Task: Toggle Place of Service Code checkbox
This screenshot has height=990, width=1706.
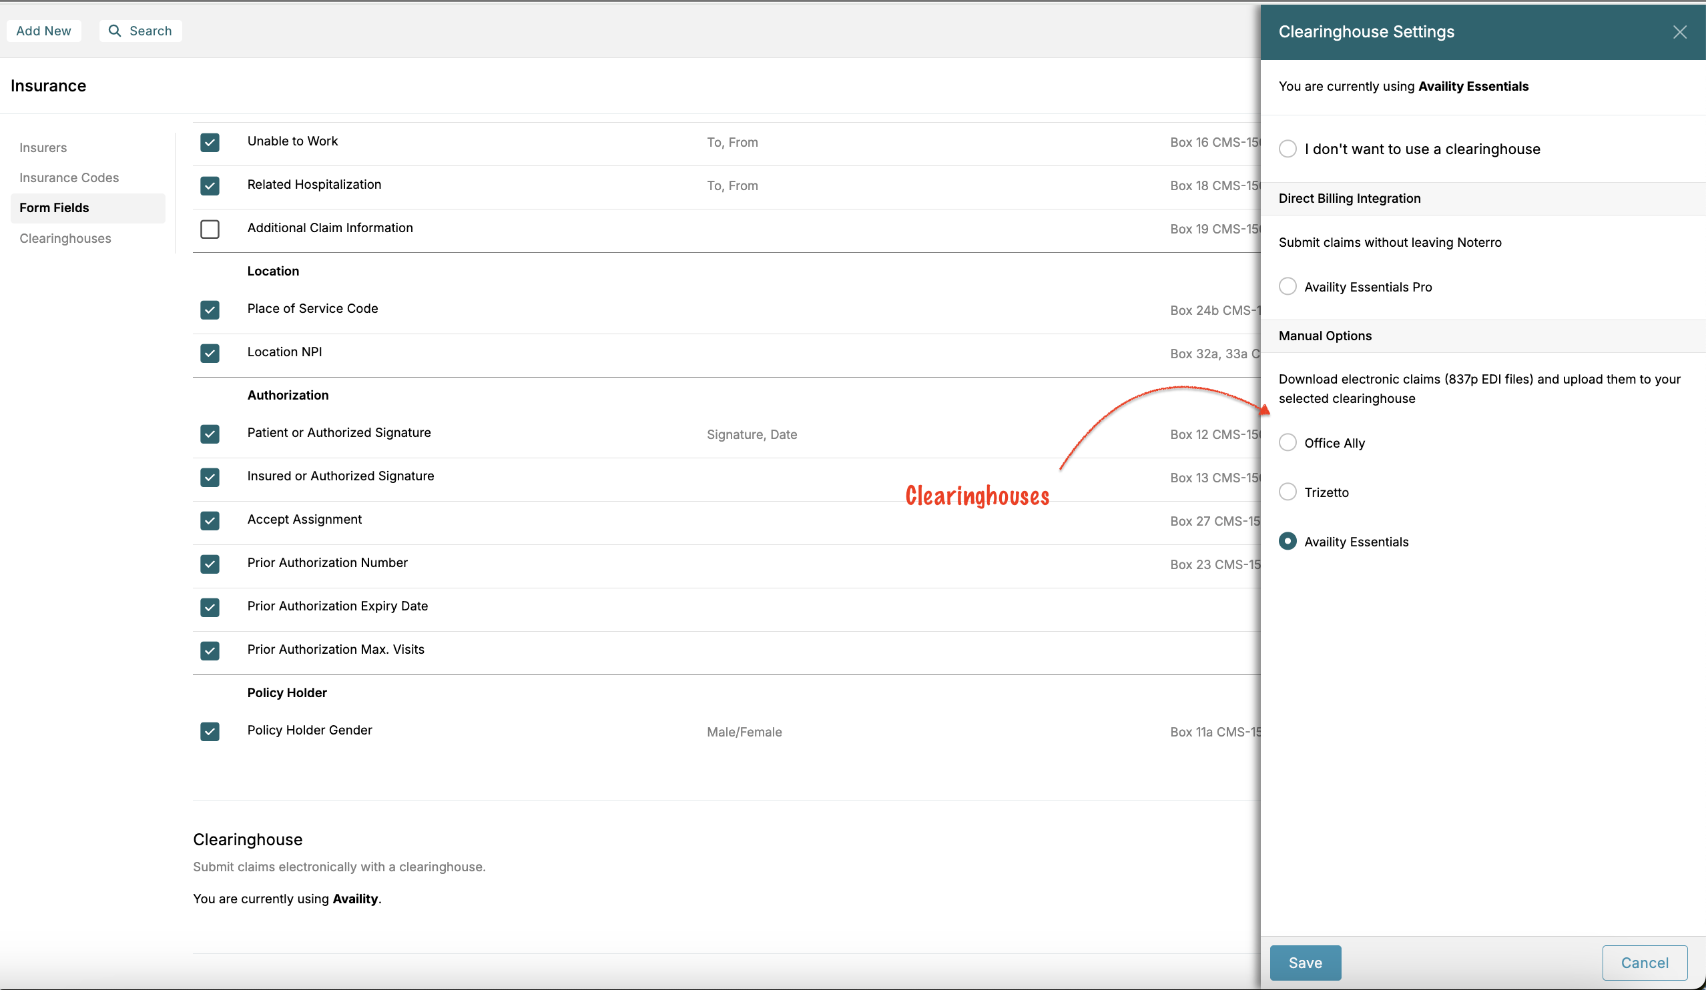Action: click(x=210, y=310)
